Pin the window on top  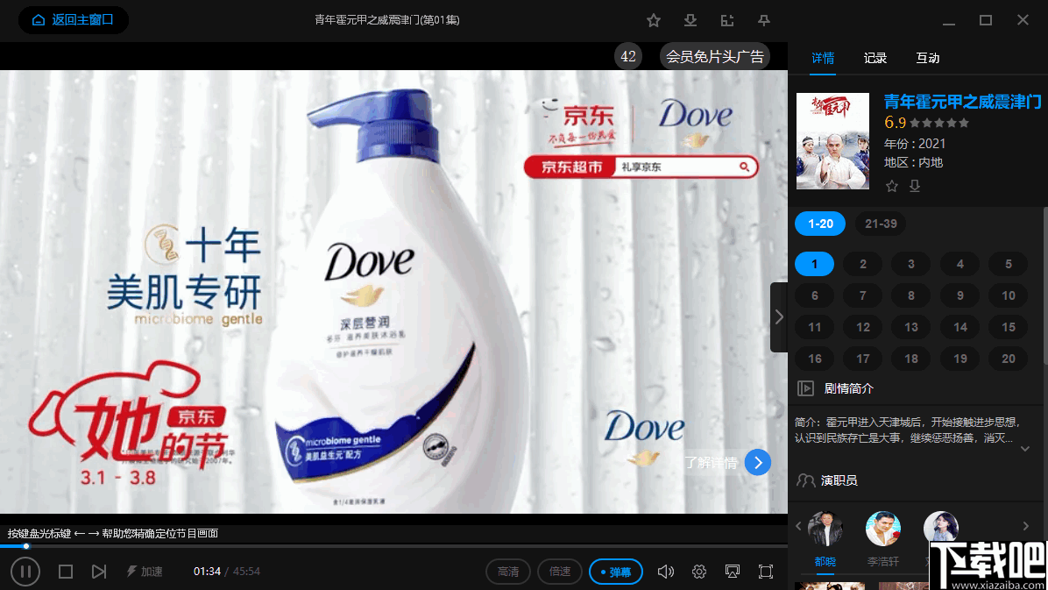point(764,21)
